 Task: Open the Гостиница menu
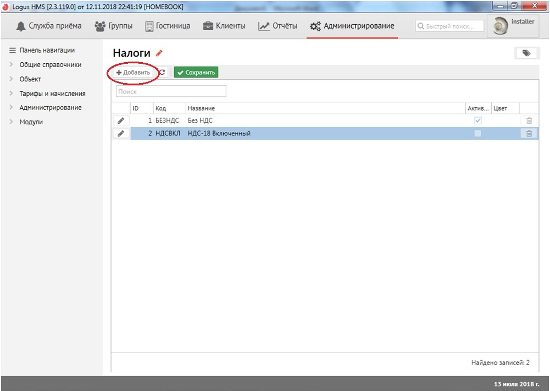point(168,26)
